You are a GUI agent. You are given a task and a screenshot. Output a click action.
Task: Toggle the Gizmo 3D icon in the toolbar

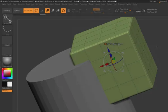coord(63,11)
